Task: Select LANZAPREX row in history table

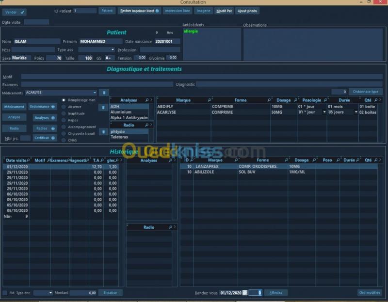Action: click(278, 166)
